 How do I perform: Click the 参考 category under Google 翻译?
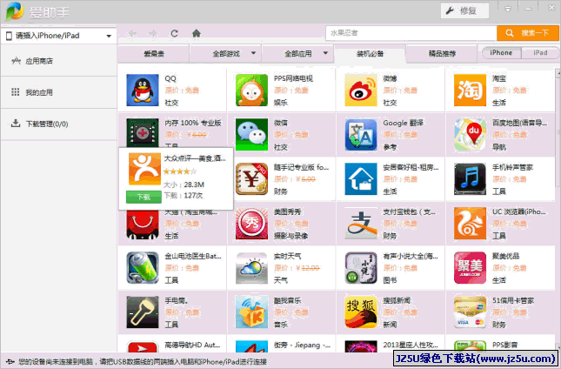coord(390,147)
